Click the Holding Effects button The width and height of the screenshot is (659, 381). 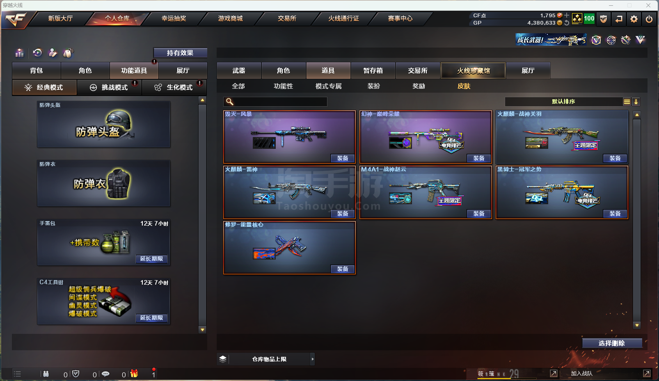pyautogui.click(x=180, y=53)
